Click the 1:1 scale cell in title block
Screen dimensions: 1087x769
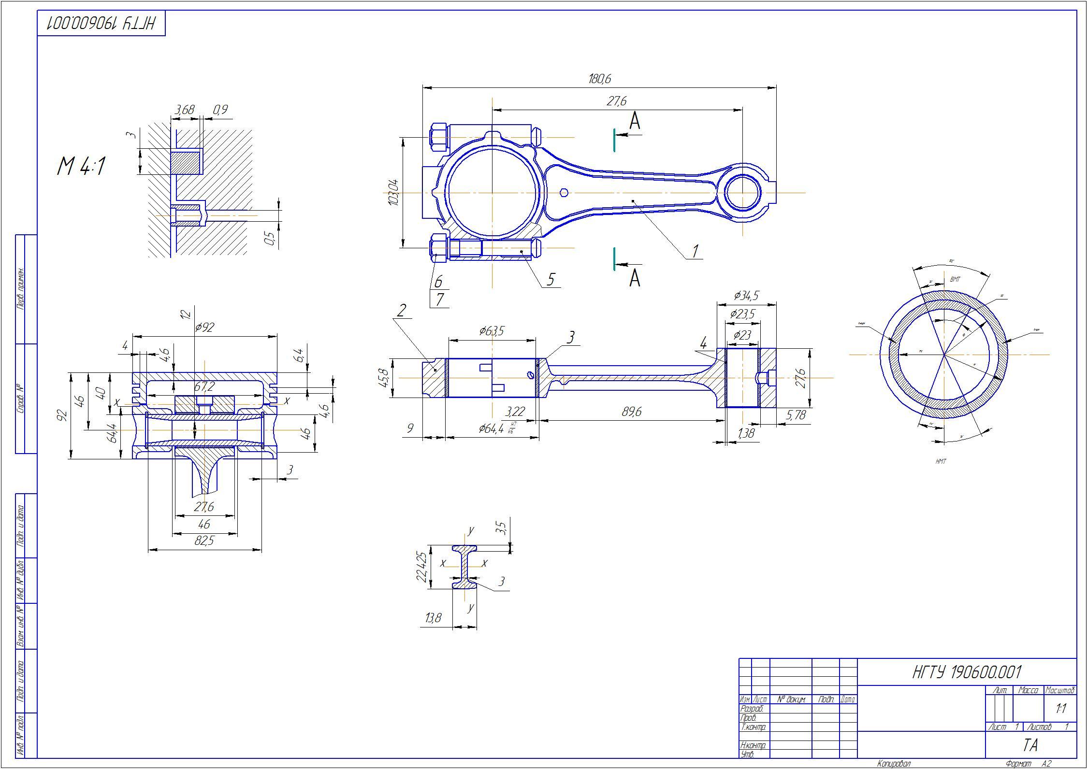(1061, 709)
